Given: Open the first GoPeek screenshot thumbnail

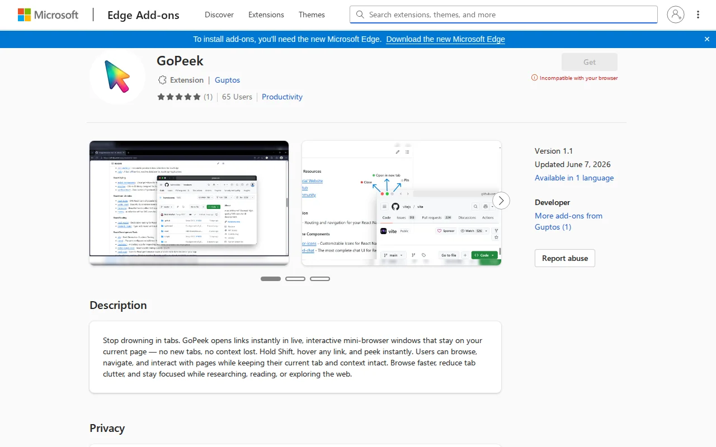Looking at the screenshot, I should click(189, 203).
